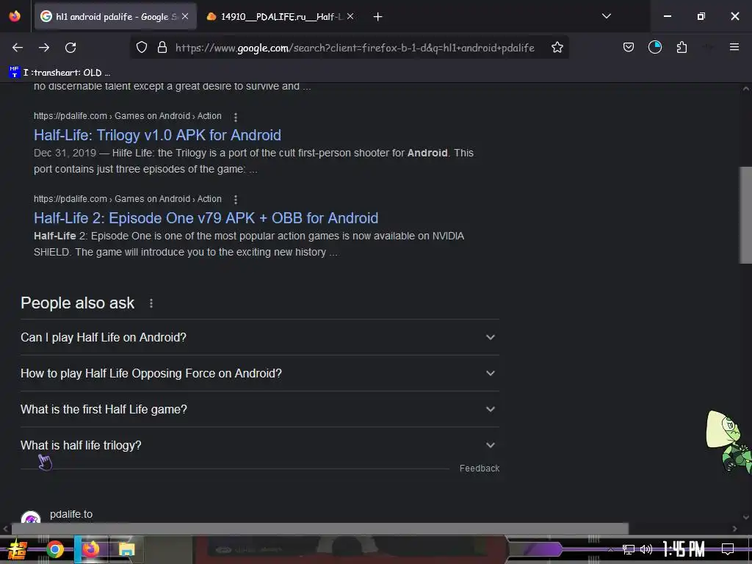Image resolution: width=752 pixels, height=564 pixels.
Task: Open a new tab with the plus button
Action: coord(378,17)
